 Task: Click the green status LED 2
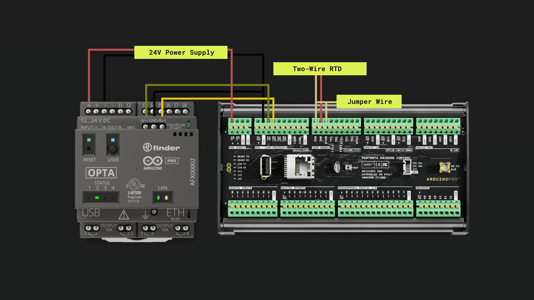point(97,198)
